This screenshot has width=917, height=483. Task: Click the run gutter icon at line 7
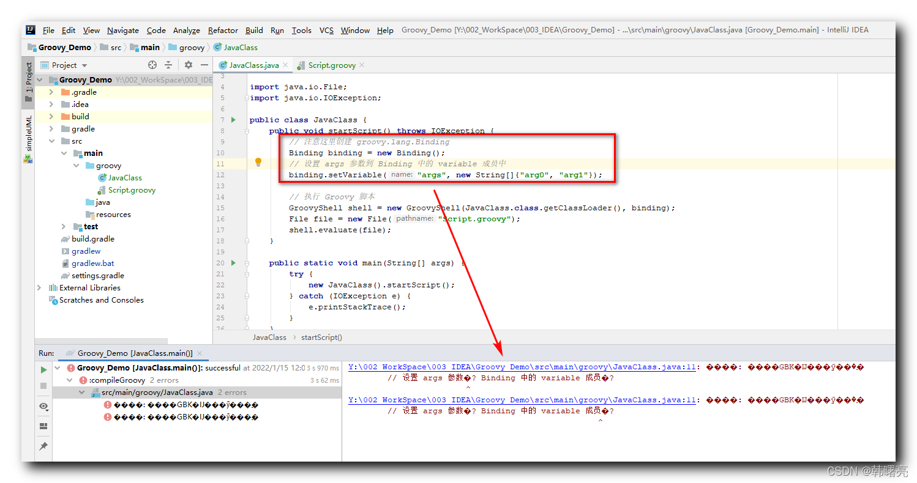pos(233,120)
